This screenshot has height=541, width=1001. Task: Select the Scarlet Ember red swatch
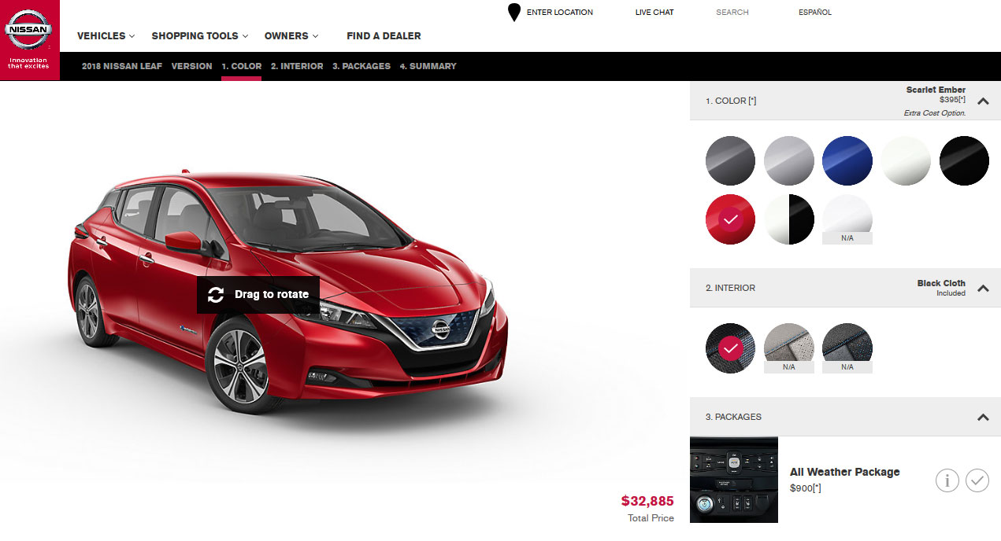tap(730, 219)
